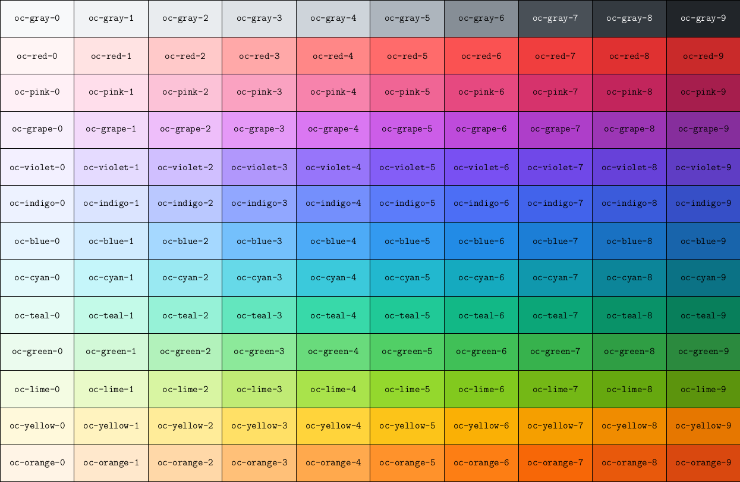This screenshot has height=482, width=740.
Task: Select the oc-gray-9 dark swatch
Action: coord(703,18)
